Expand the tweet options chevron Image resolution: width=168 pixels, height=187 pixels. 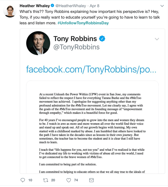click(162, 6)
